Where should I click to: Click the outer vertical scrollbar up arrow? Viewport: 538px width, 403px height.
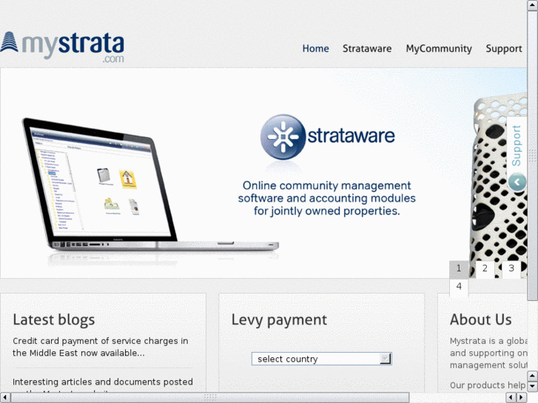point(533,4)
